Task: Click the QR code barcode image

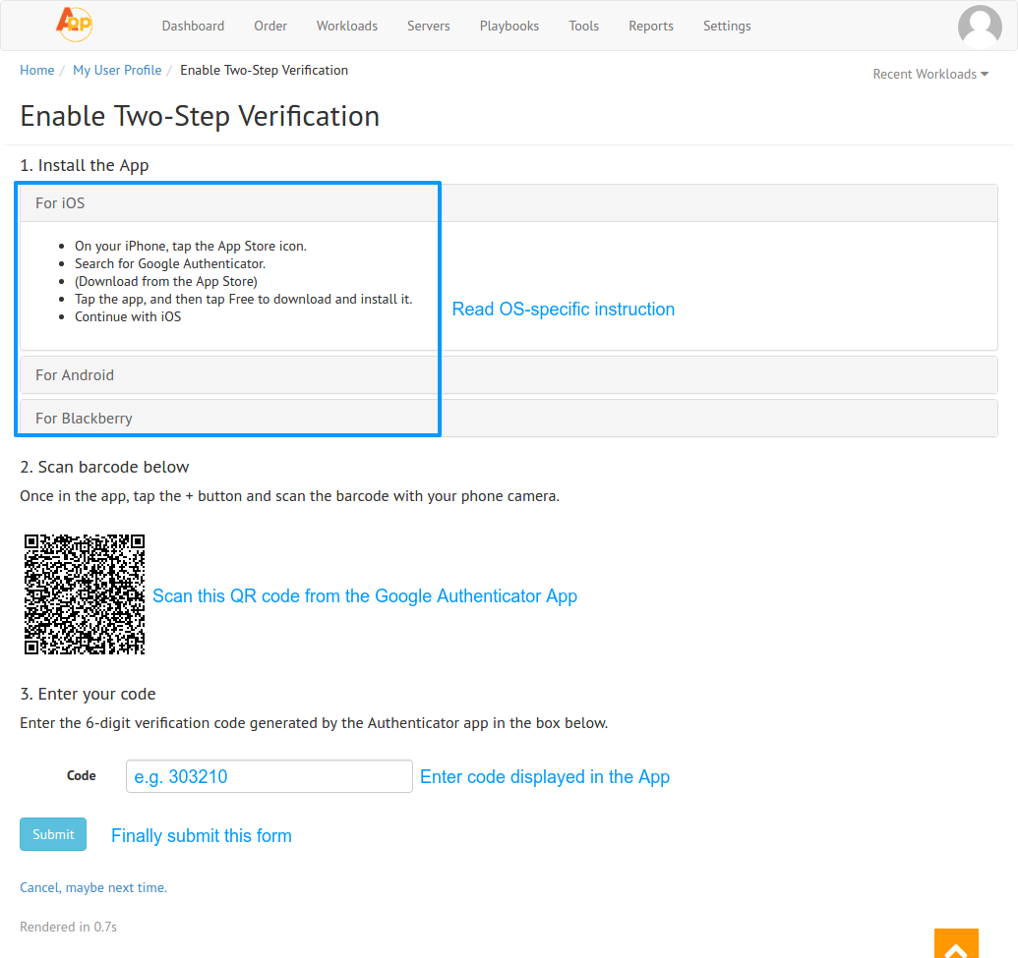Action: [x=85, y=594]
